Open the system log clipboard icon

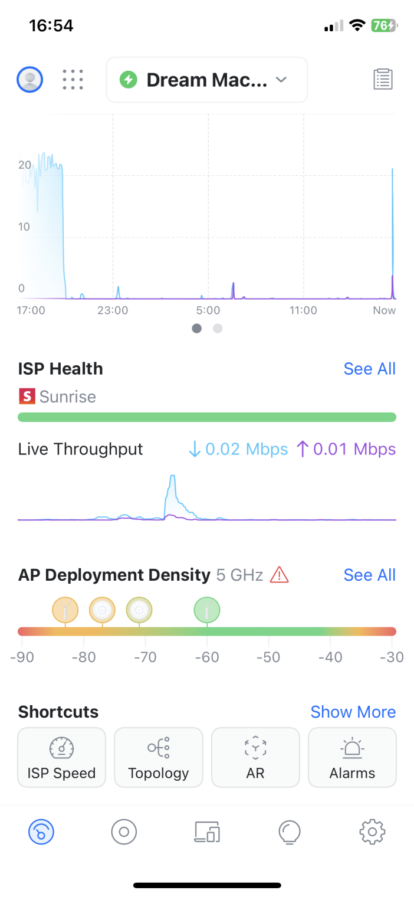[x=383, y=79]
